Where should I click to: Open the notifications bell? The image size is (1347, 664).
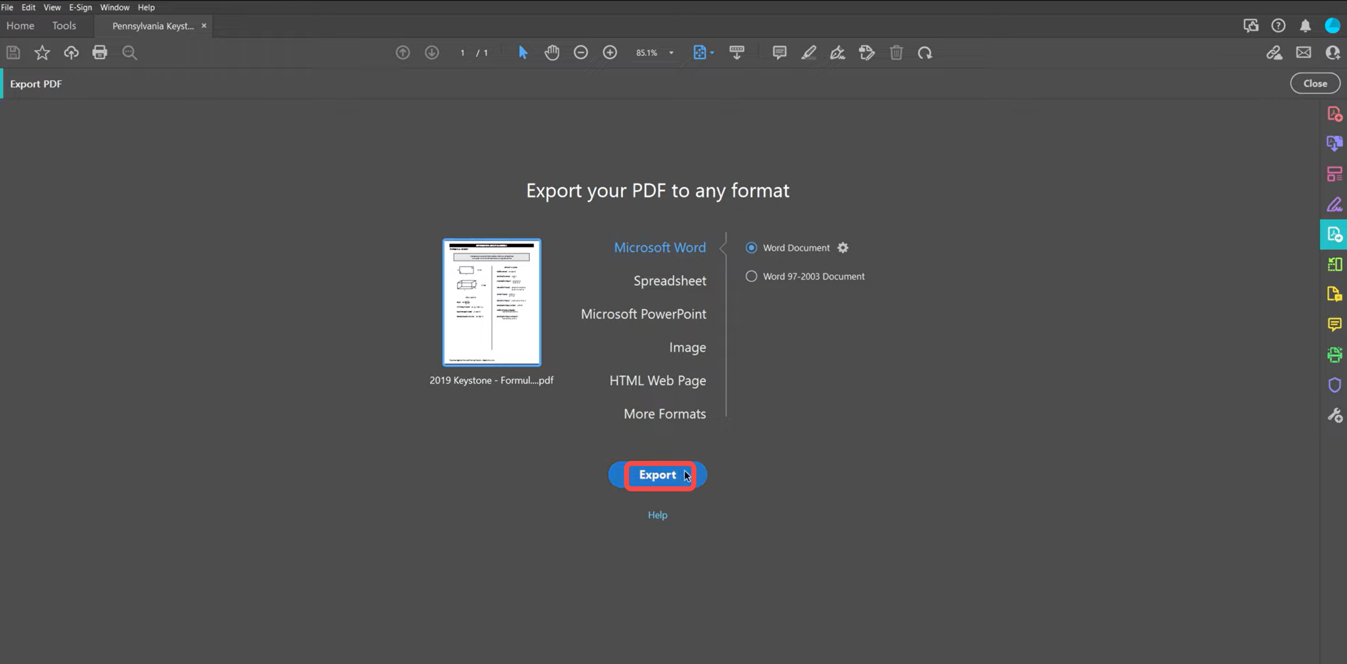tap(1305, 25)
